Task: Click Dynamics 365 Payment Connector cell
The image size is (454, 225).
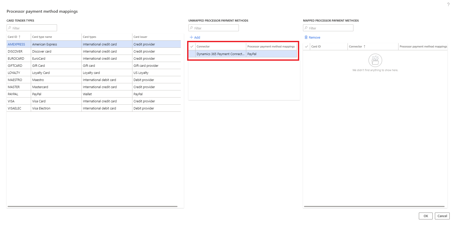Action: (x=221, y=54)
